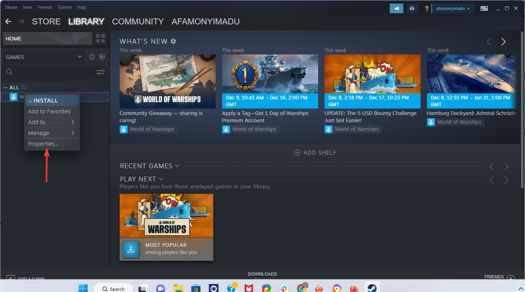Expand the Add to submenu
Viewport: 525px width, 292px height.
(x=52, y=122)
